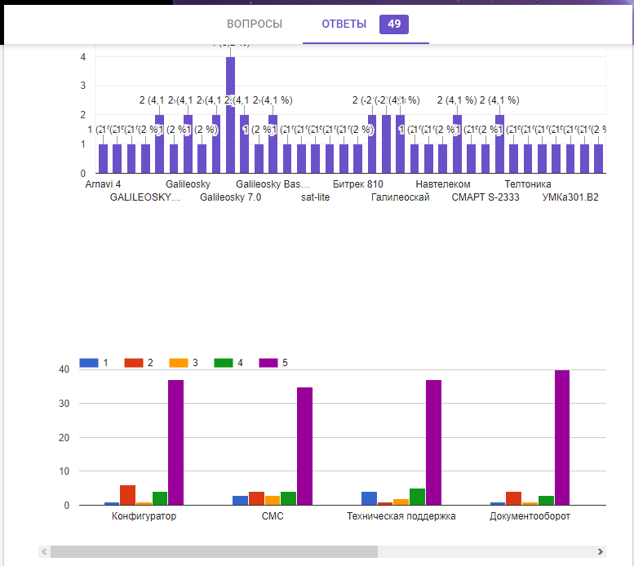Viewport: 634px width, 566px height.
Task: Click the blue legend swatch for series 1
Action: tap(89, 362)
